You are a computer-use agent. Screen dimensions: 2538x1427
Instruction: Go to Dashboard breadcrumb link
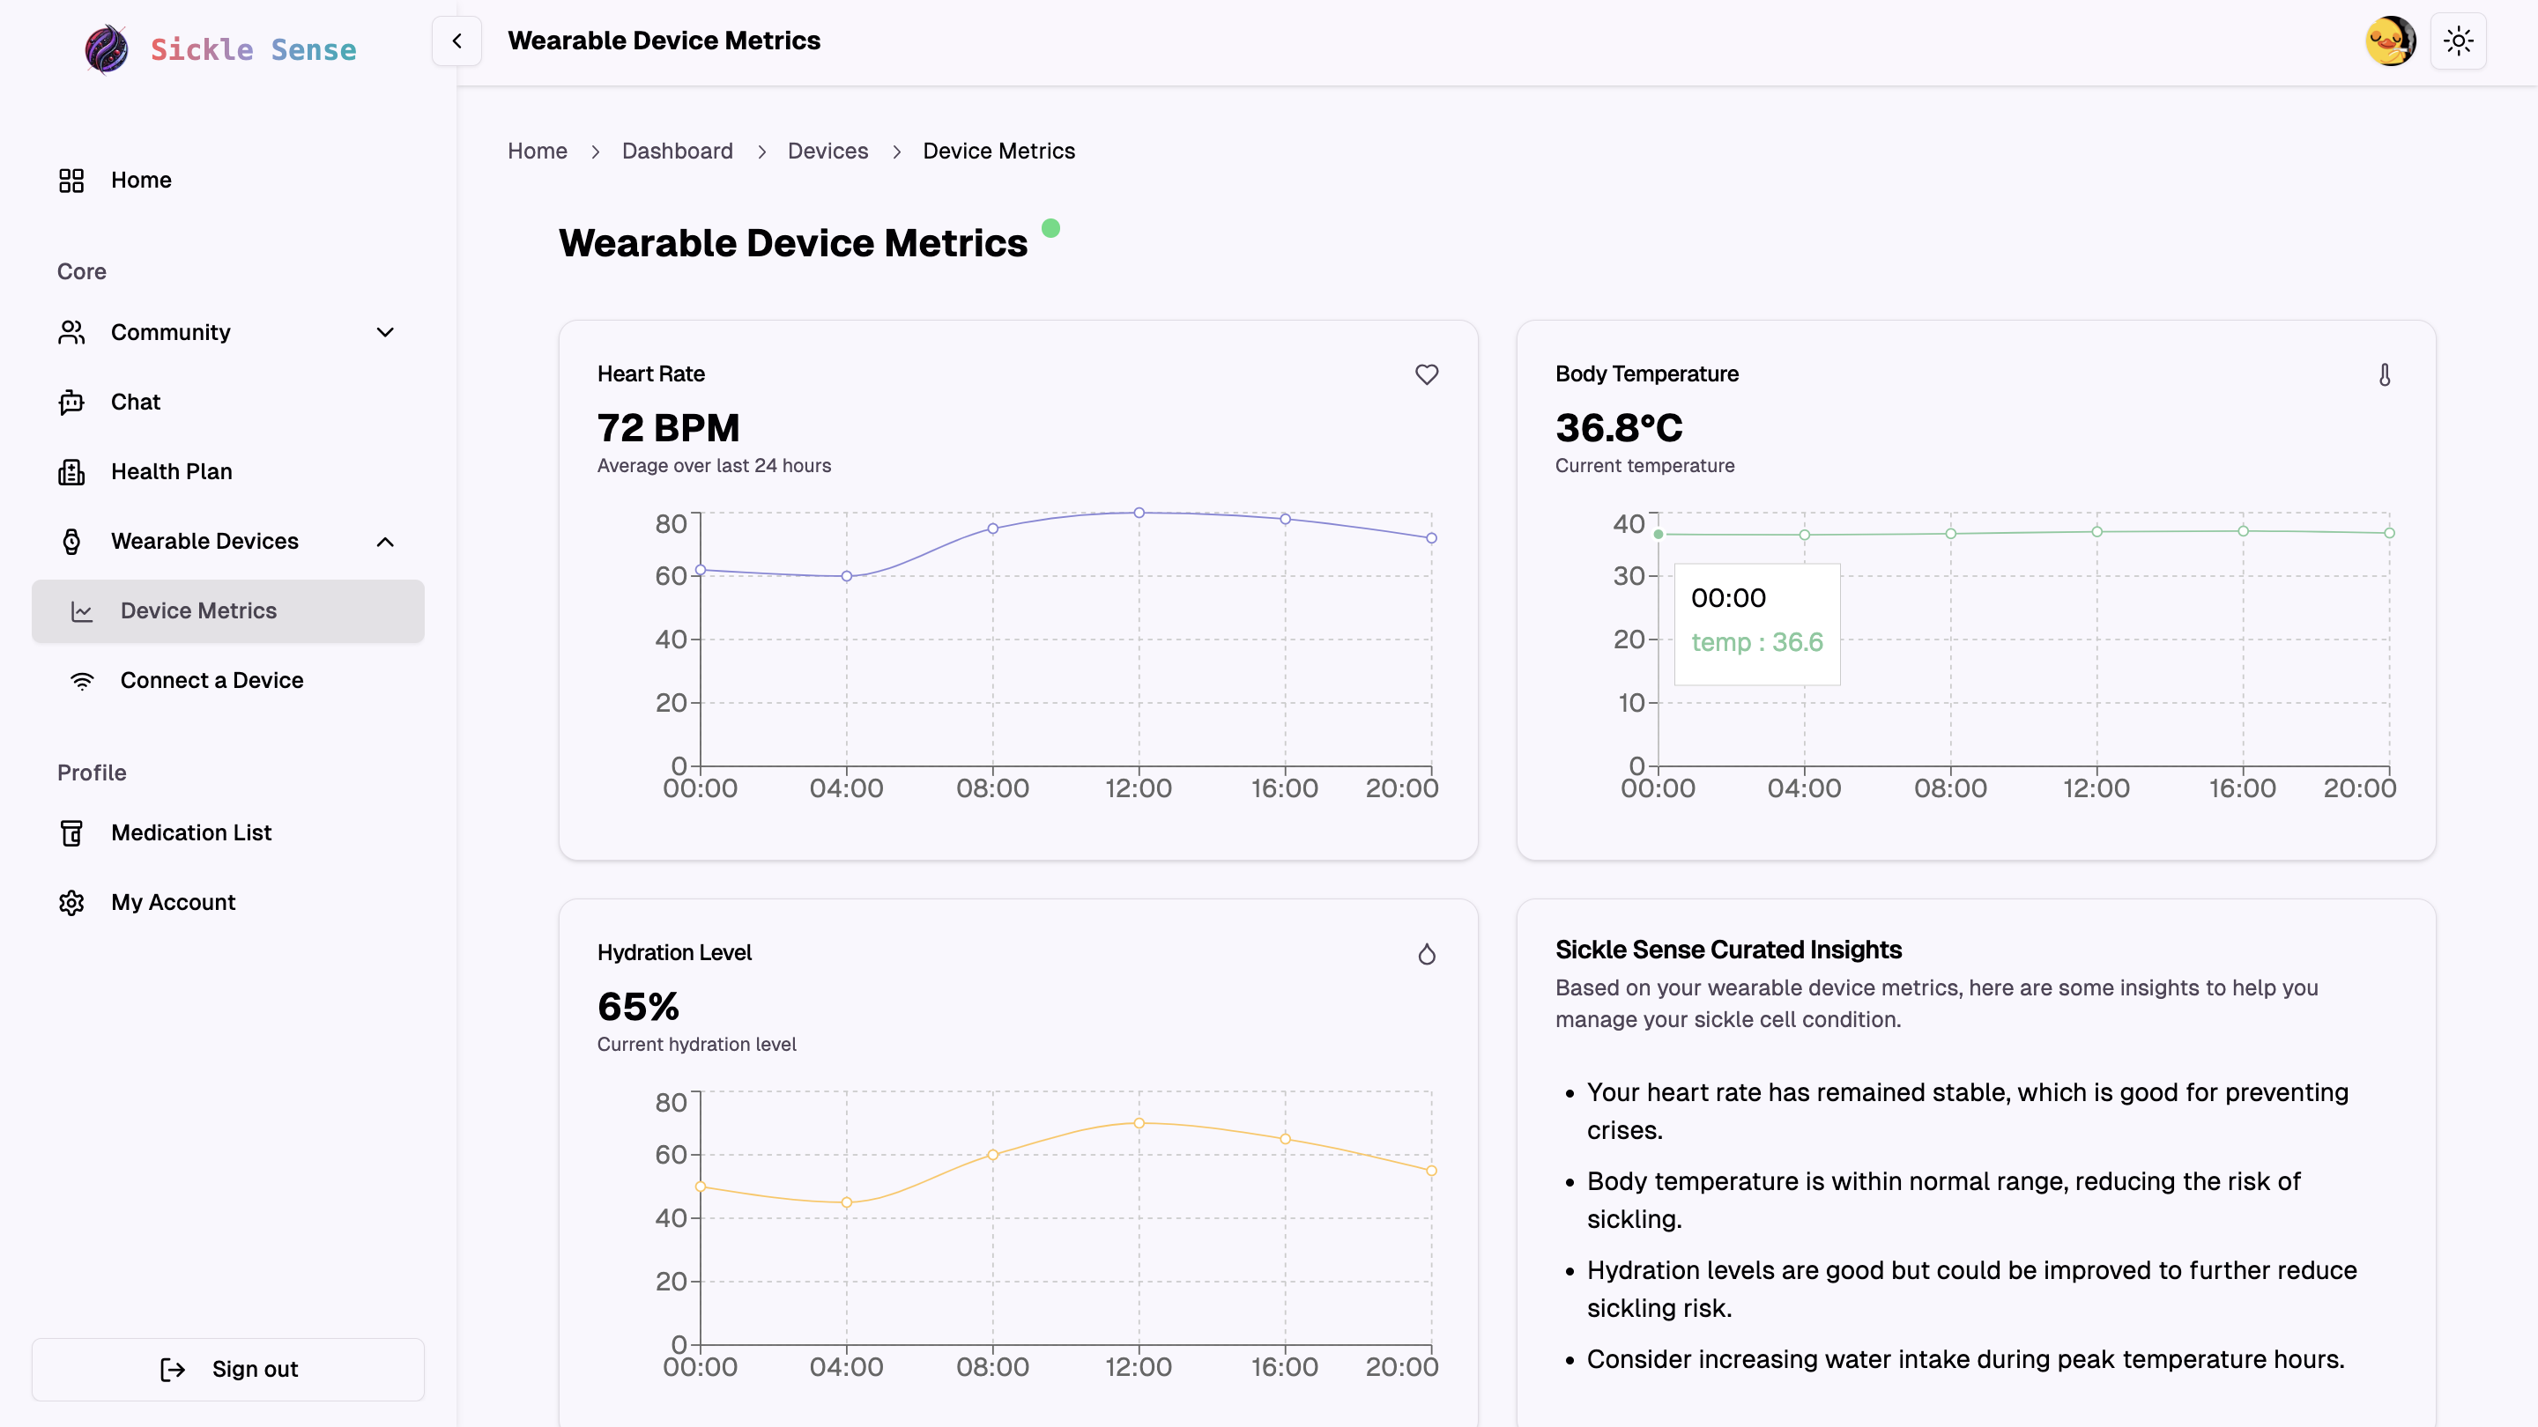(677, 151)
